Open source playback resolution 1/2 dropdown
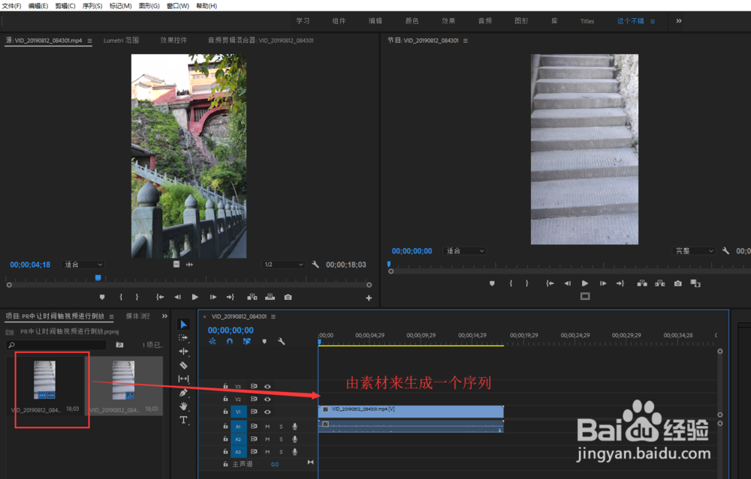This screenshot has width=751, height=479. (284, 265)
